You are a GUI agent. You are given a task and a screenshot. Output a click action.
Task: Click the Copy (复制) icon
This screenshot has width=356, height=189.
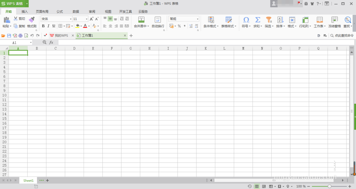point(16,26)
